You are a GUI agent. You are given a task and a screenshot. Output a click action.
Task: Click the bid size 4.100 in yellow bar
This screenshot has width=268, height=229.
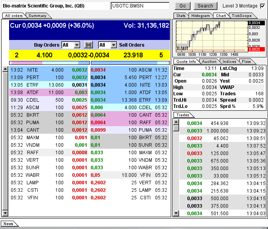(44, 55)
